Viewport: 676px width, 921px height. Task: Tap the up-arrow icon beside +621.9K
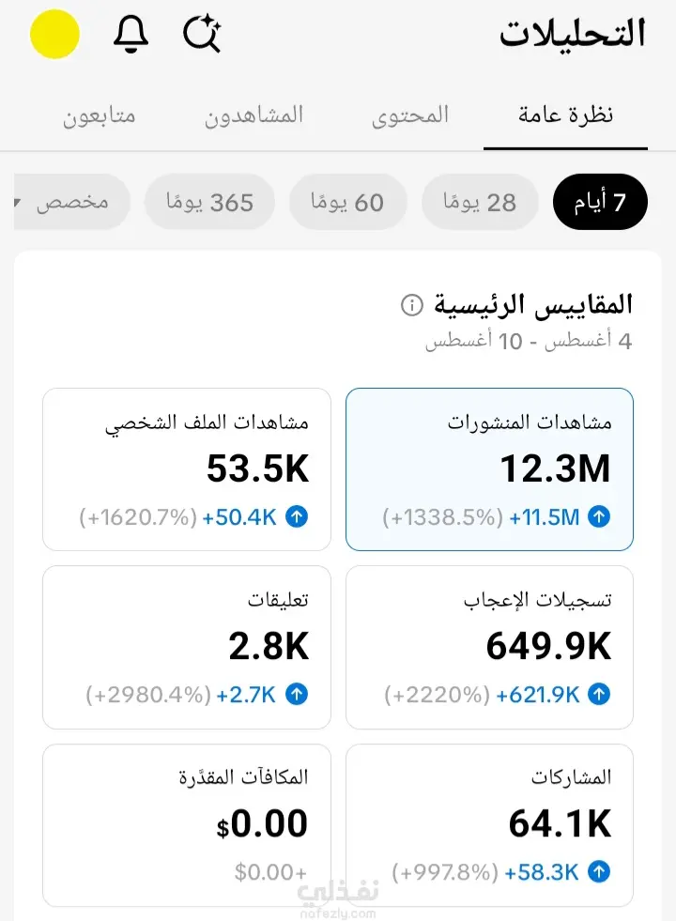click(599, 695)
